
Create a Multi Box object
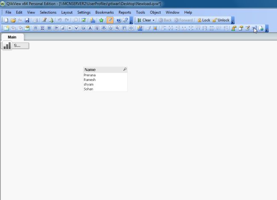[x=56, y=28]
